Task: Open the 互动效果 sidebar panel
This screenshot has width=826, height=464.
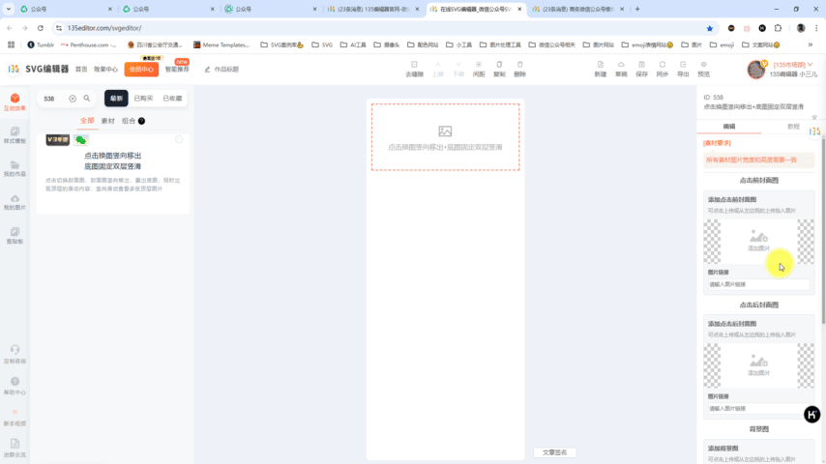Action: pos(15,101)
